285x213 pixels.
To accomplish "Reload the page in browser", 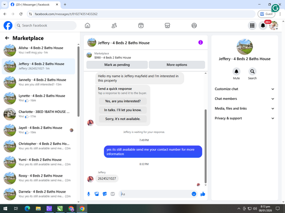I will [21, 14].
